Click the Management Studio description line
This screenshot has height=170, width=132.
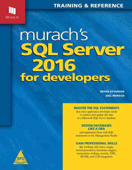97,135
